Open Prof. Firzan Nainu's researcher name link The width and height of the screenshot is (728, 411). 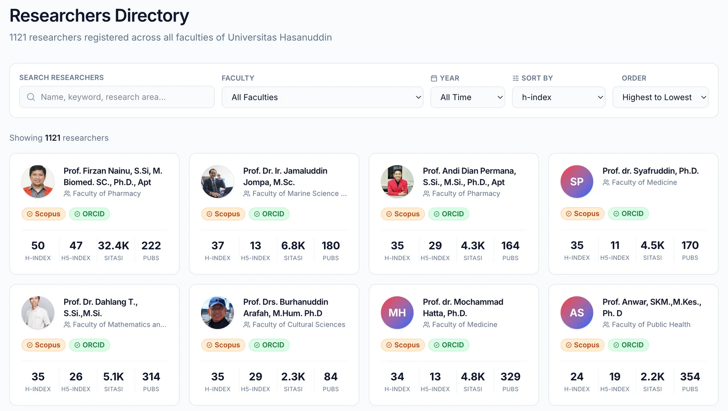tap(113, 177)
